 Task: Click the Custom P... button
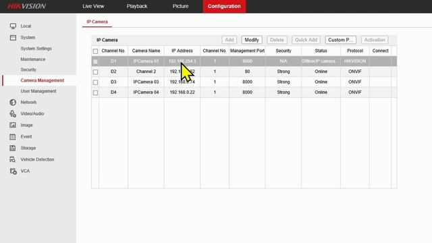[340, 40]
